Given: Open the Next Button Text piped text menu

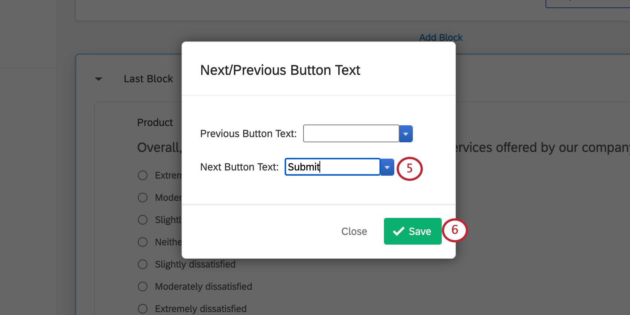Looking at the screenshot, I should (x=387, y=167).
